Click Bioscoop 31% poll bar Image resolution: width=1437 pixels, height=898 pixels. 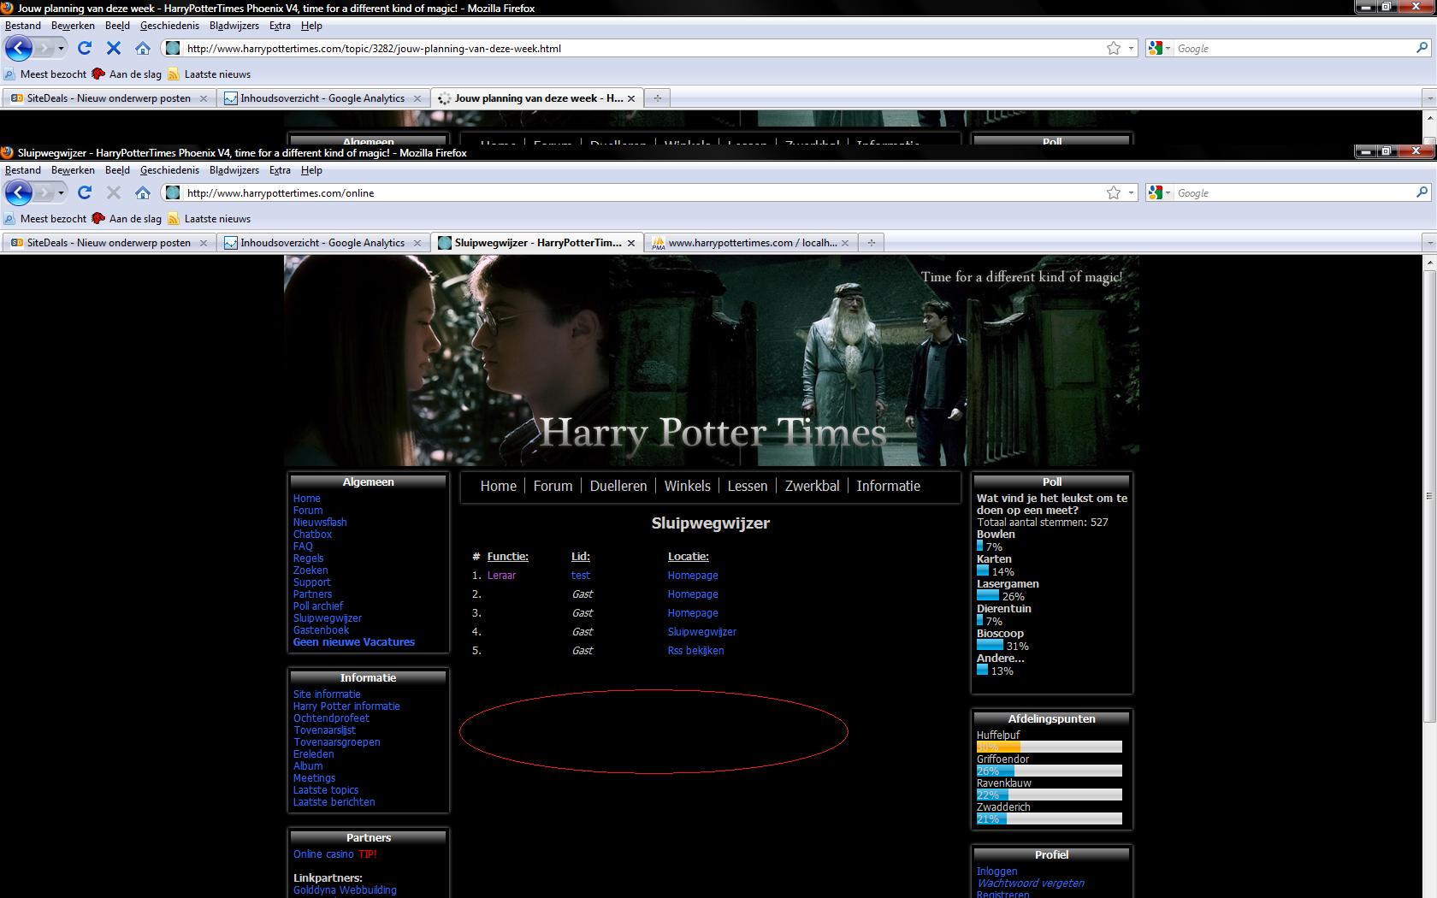990,646
